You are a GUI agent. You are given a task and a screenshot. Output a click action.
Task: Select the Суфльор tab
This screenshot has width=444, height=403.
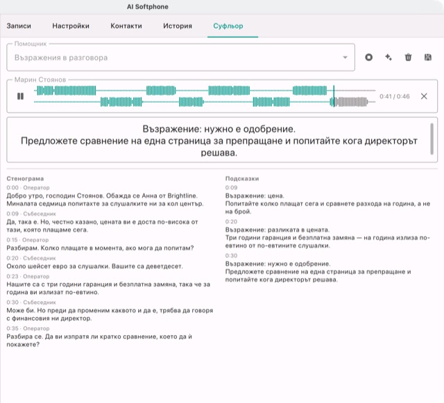(x=228, y=26)
